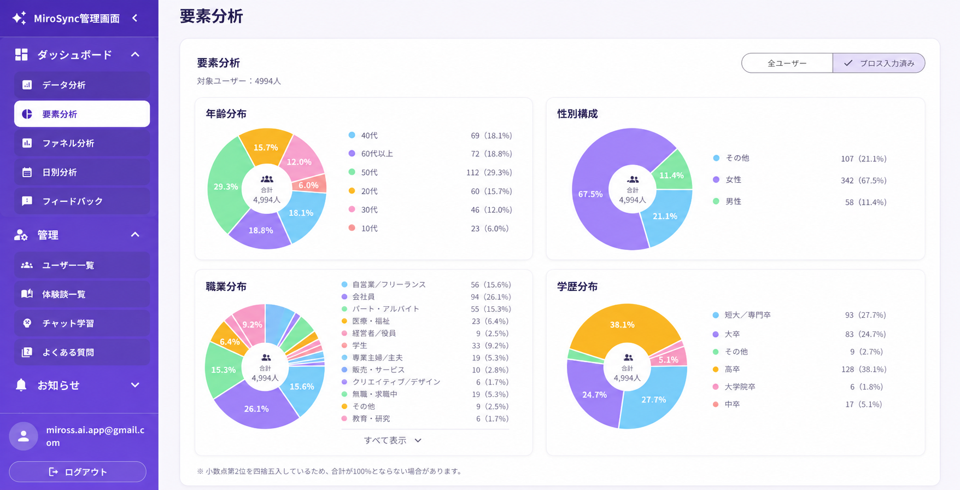Open the ユーザー一覧 menu item
Viewport: 960px width, 490px height.
[x=82, y=265]
